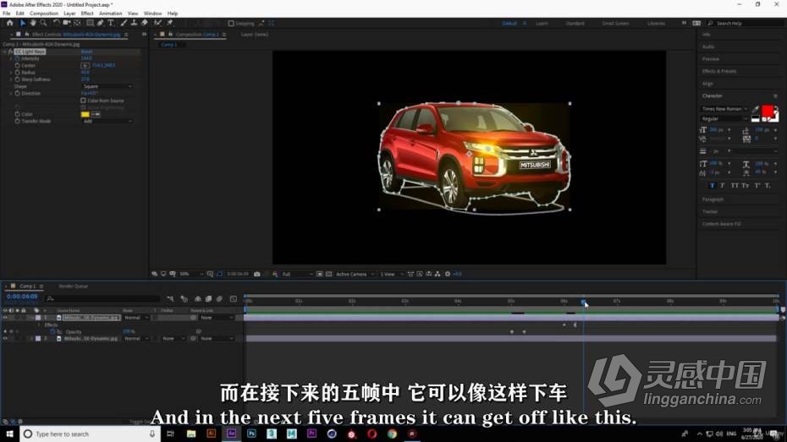
Task: Click the Search Help input field
Action: pyautogui.click(x=746, y=24)
